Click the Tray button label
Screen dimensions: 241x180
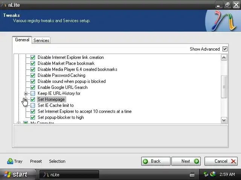coord(18,161)
